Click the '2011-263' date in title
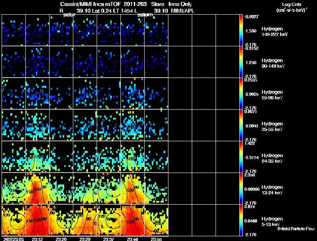 pyautogui.click(x=135, y=4)
